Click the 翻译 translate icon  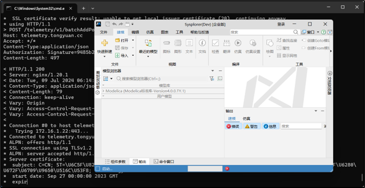click(226, 43)
